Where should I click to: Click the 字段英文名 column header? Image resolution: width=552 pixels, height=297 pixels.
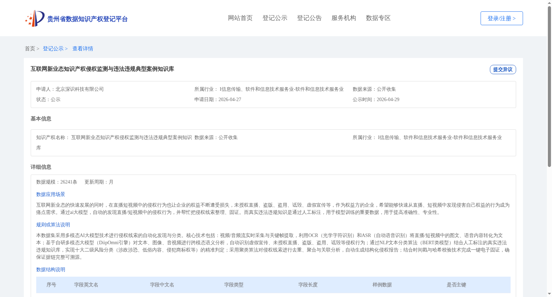pos(86,285)
